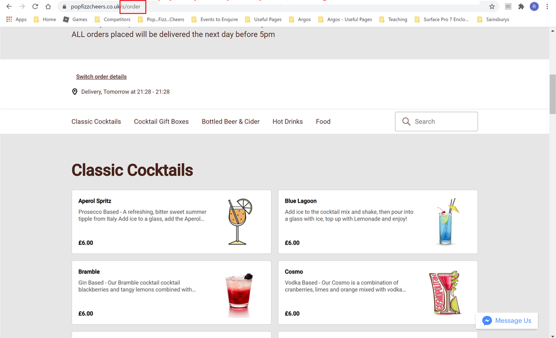
Task: Click the browser back arrow
Action: click(9, 7)
